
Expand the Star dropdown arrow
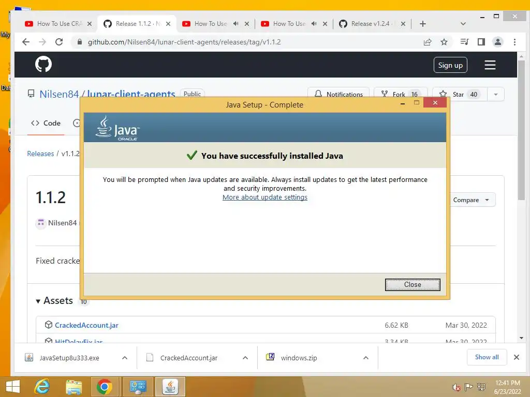tap(495, 94)
